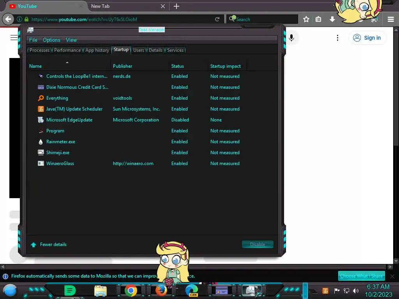Click the Microsoft EdgeUpdate row icon
399x299 pixels.
tap(41, 120)
